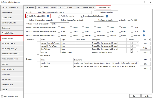Switch to the Driving tab
This screenshot has height=98, width=153.
tap(53, 7)
